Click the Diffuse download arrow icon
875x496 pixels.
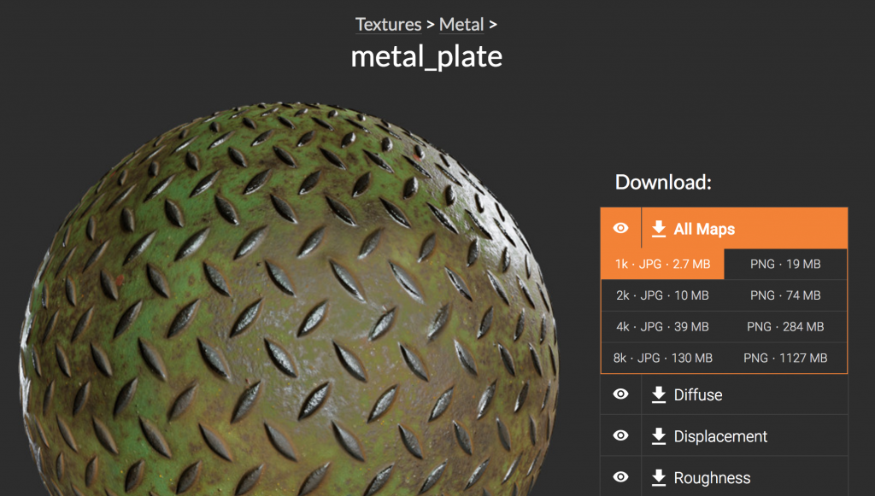(x=659, y=394)
